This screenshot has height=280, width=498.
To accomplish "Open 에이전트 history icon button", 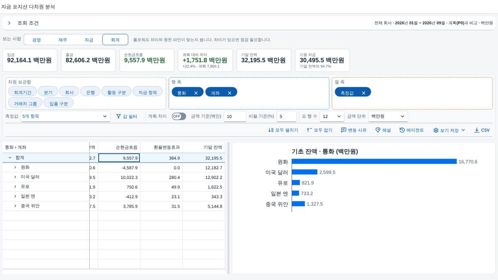I will click(412, 130).
